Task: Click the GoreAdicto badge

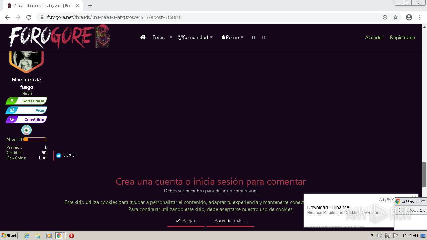Action: [26, 119]
